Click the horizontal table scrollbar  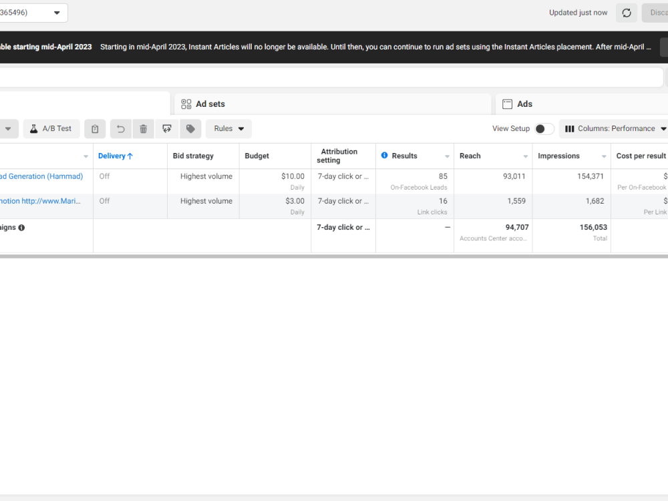click(334, 257)
